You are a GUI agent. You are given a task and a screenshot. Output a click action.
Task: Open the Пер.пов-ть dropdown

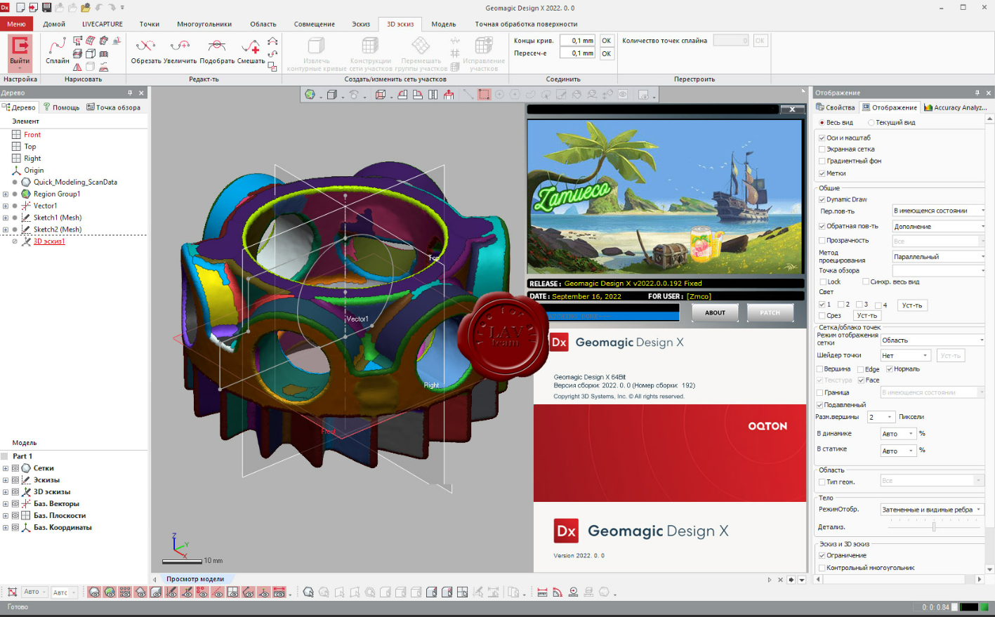(x=939, y=211)
